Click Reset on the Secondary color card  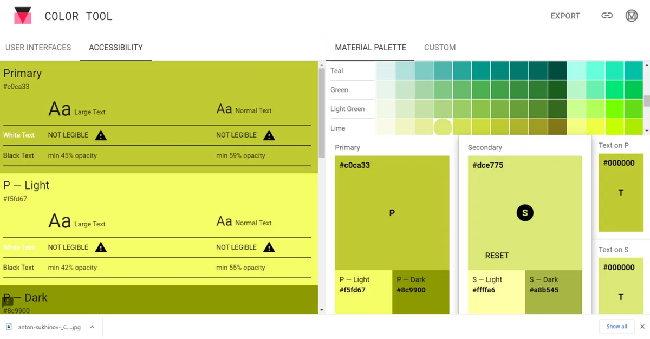pyautogui.click(x=497, y=256)
